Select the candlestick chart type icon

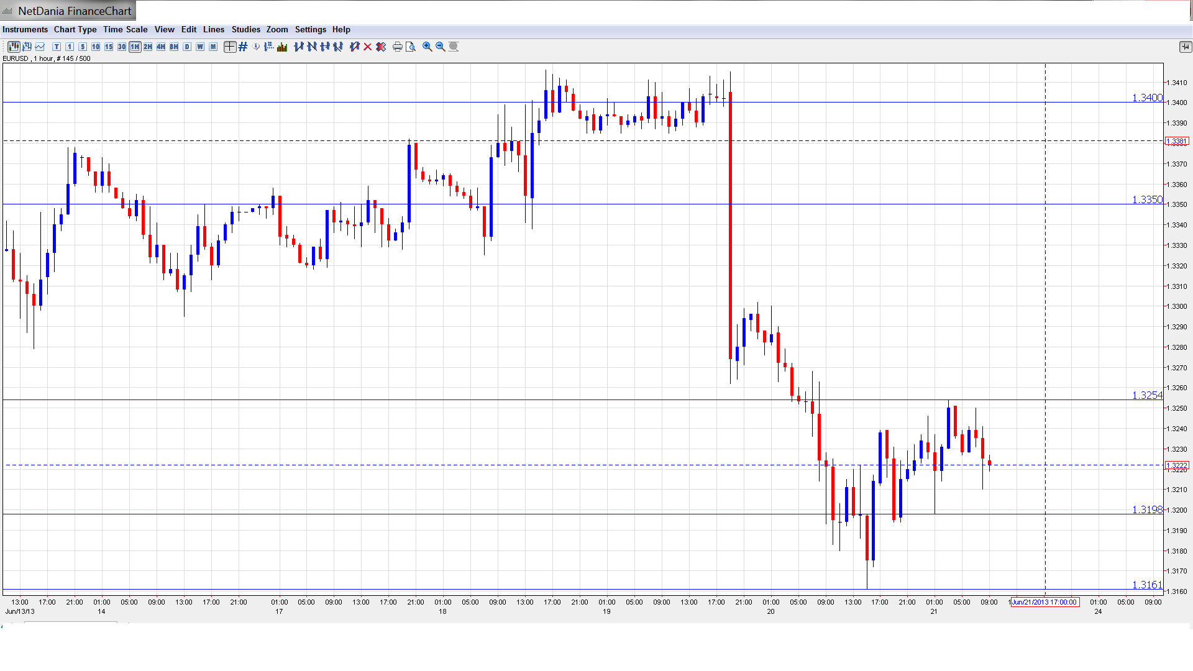(14, 47)
